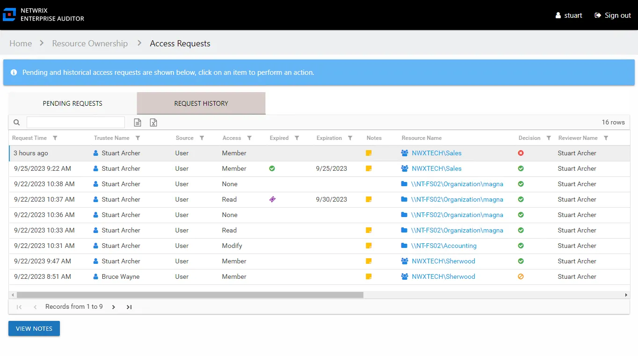Open NWXTECH\Sales on 3 hours ago row
The width and height of the screenshot is (638, 356).
pyautogui.click(x=436, y=153)
